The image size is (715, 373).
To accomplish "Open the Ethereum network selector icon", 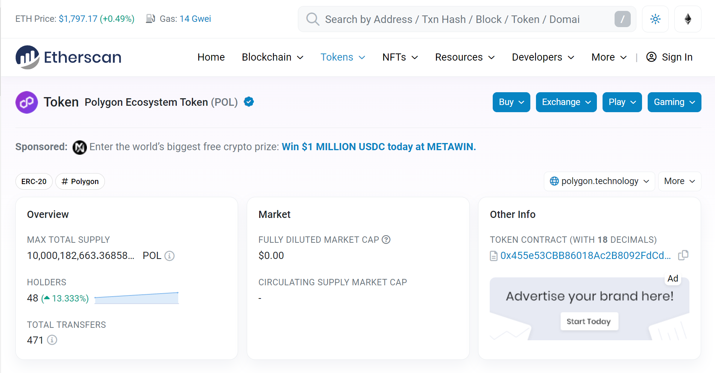I will [688, 19].
